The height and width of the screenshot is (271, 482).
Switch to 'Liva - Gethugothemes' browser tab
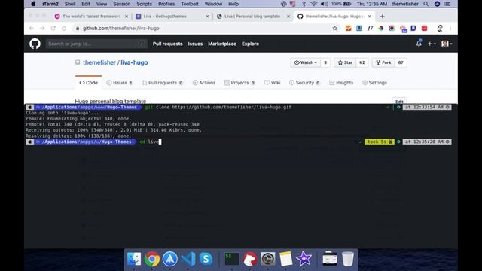172,17
